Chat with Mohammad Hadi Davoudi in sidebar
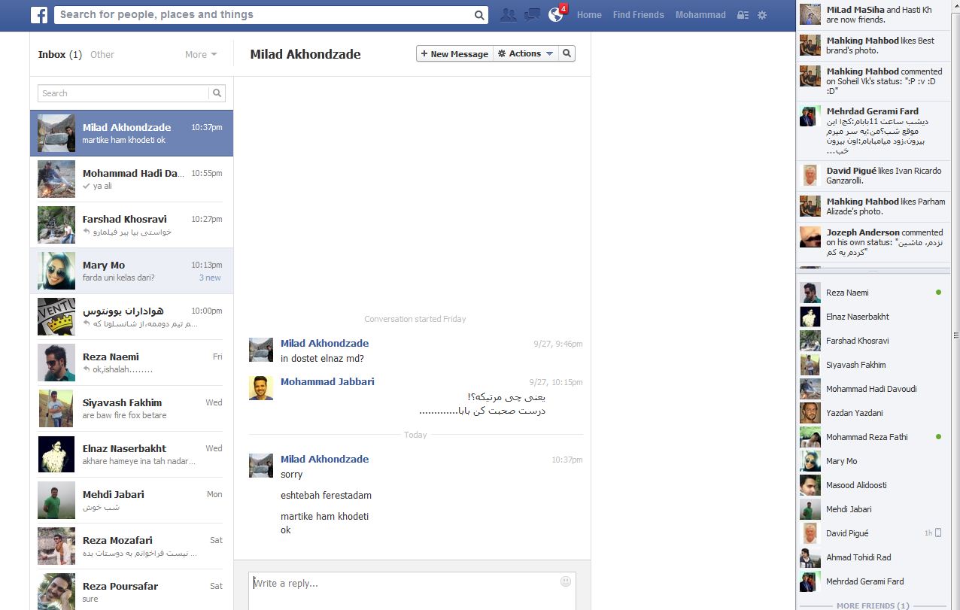 873,389
